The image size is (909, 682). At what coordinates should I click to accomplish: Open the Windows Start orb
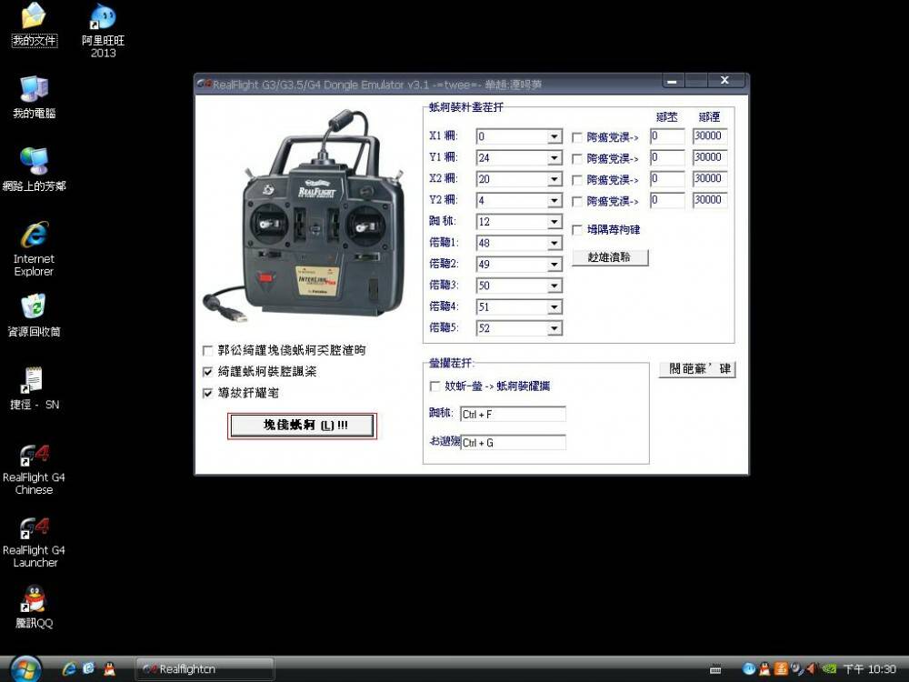point(25,669)
